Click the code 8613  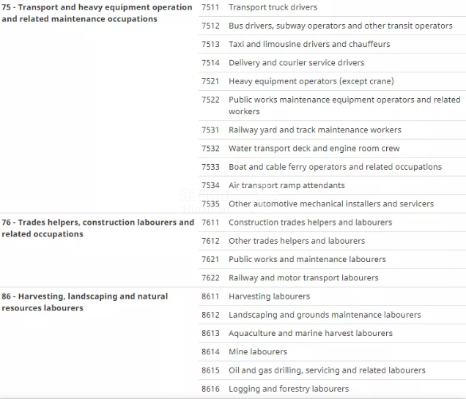point(210,333)
